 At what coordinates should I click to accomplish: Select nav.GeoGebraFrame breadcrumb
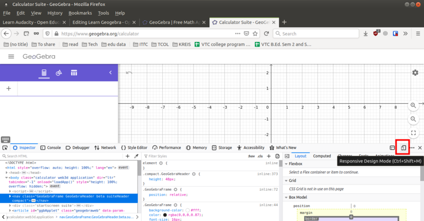[96, 217]
